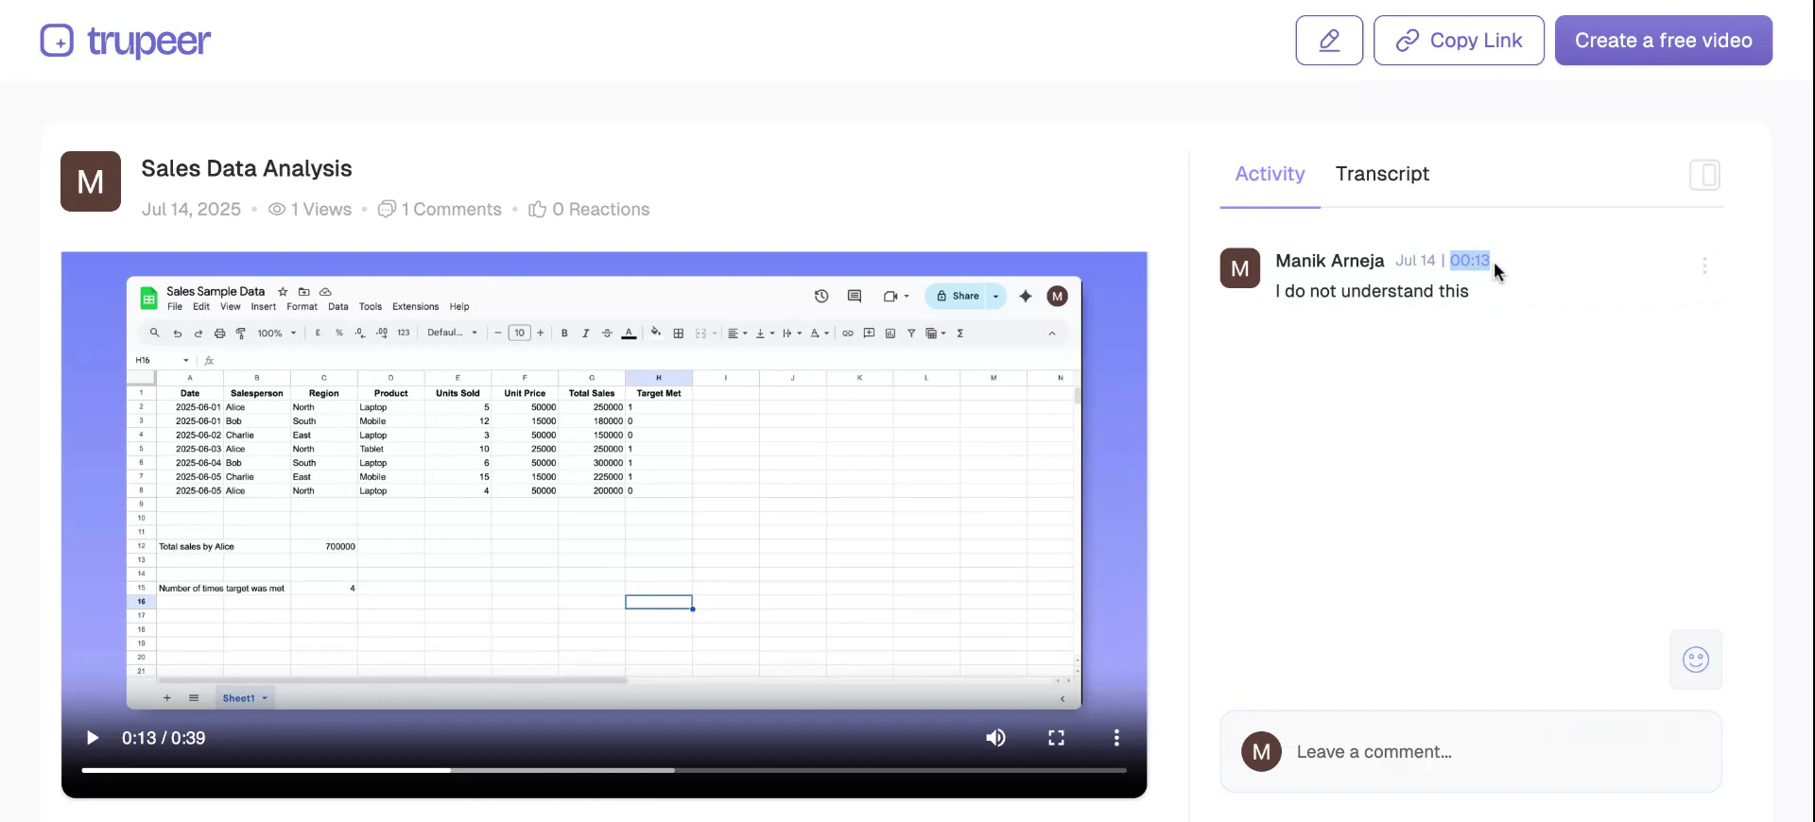Click the 0 Reactions thumbs-up
Image resolution: width=1815 pixels, height=822 pixels.
[x=589, y=209]
